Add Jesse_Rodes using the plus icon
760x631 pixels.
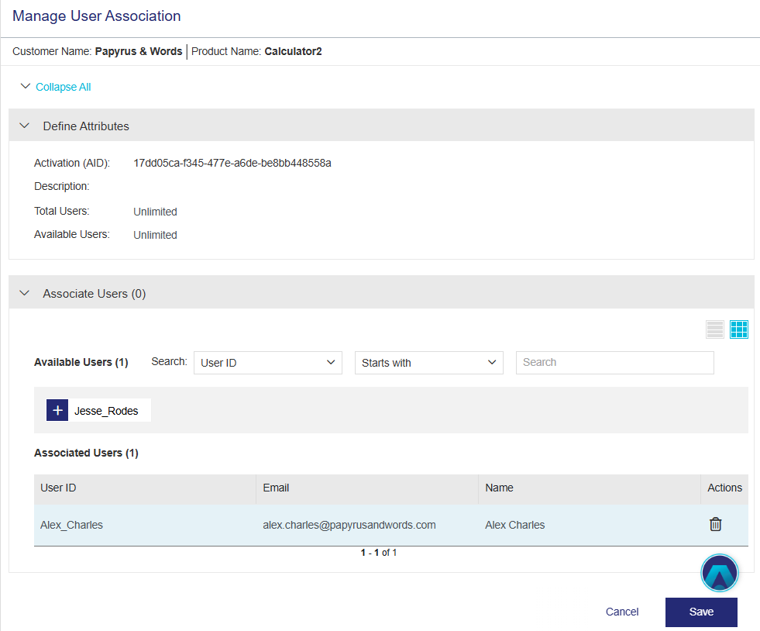click(57, 411)
